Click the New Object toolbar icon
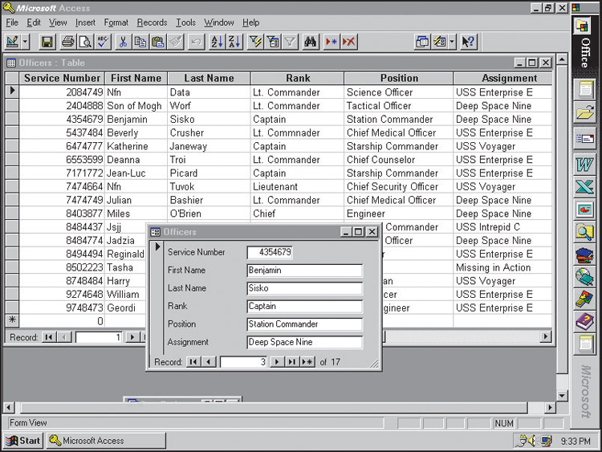The width and height of the screenshot is (602, 452). tap(440, 42)
